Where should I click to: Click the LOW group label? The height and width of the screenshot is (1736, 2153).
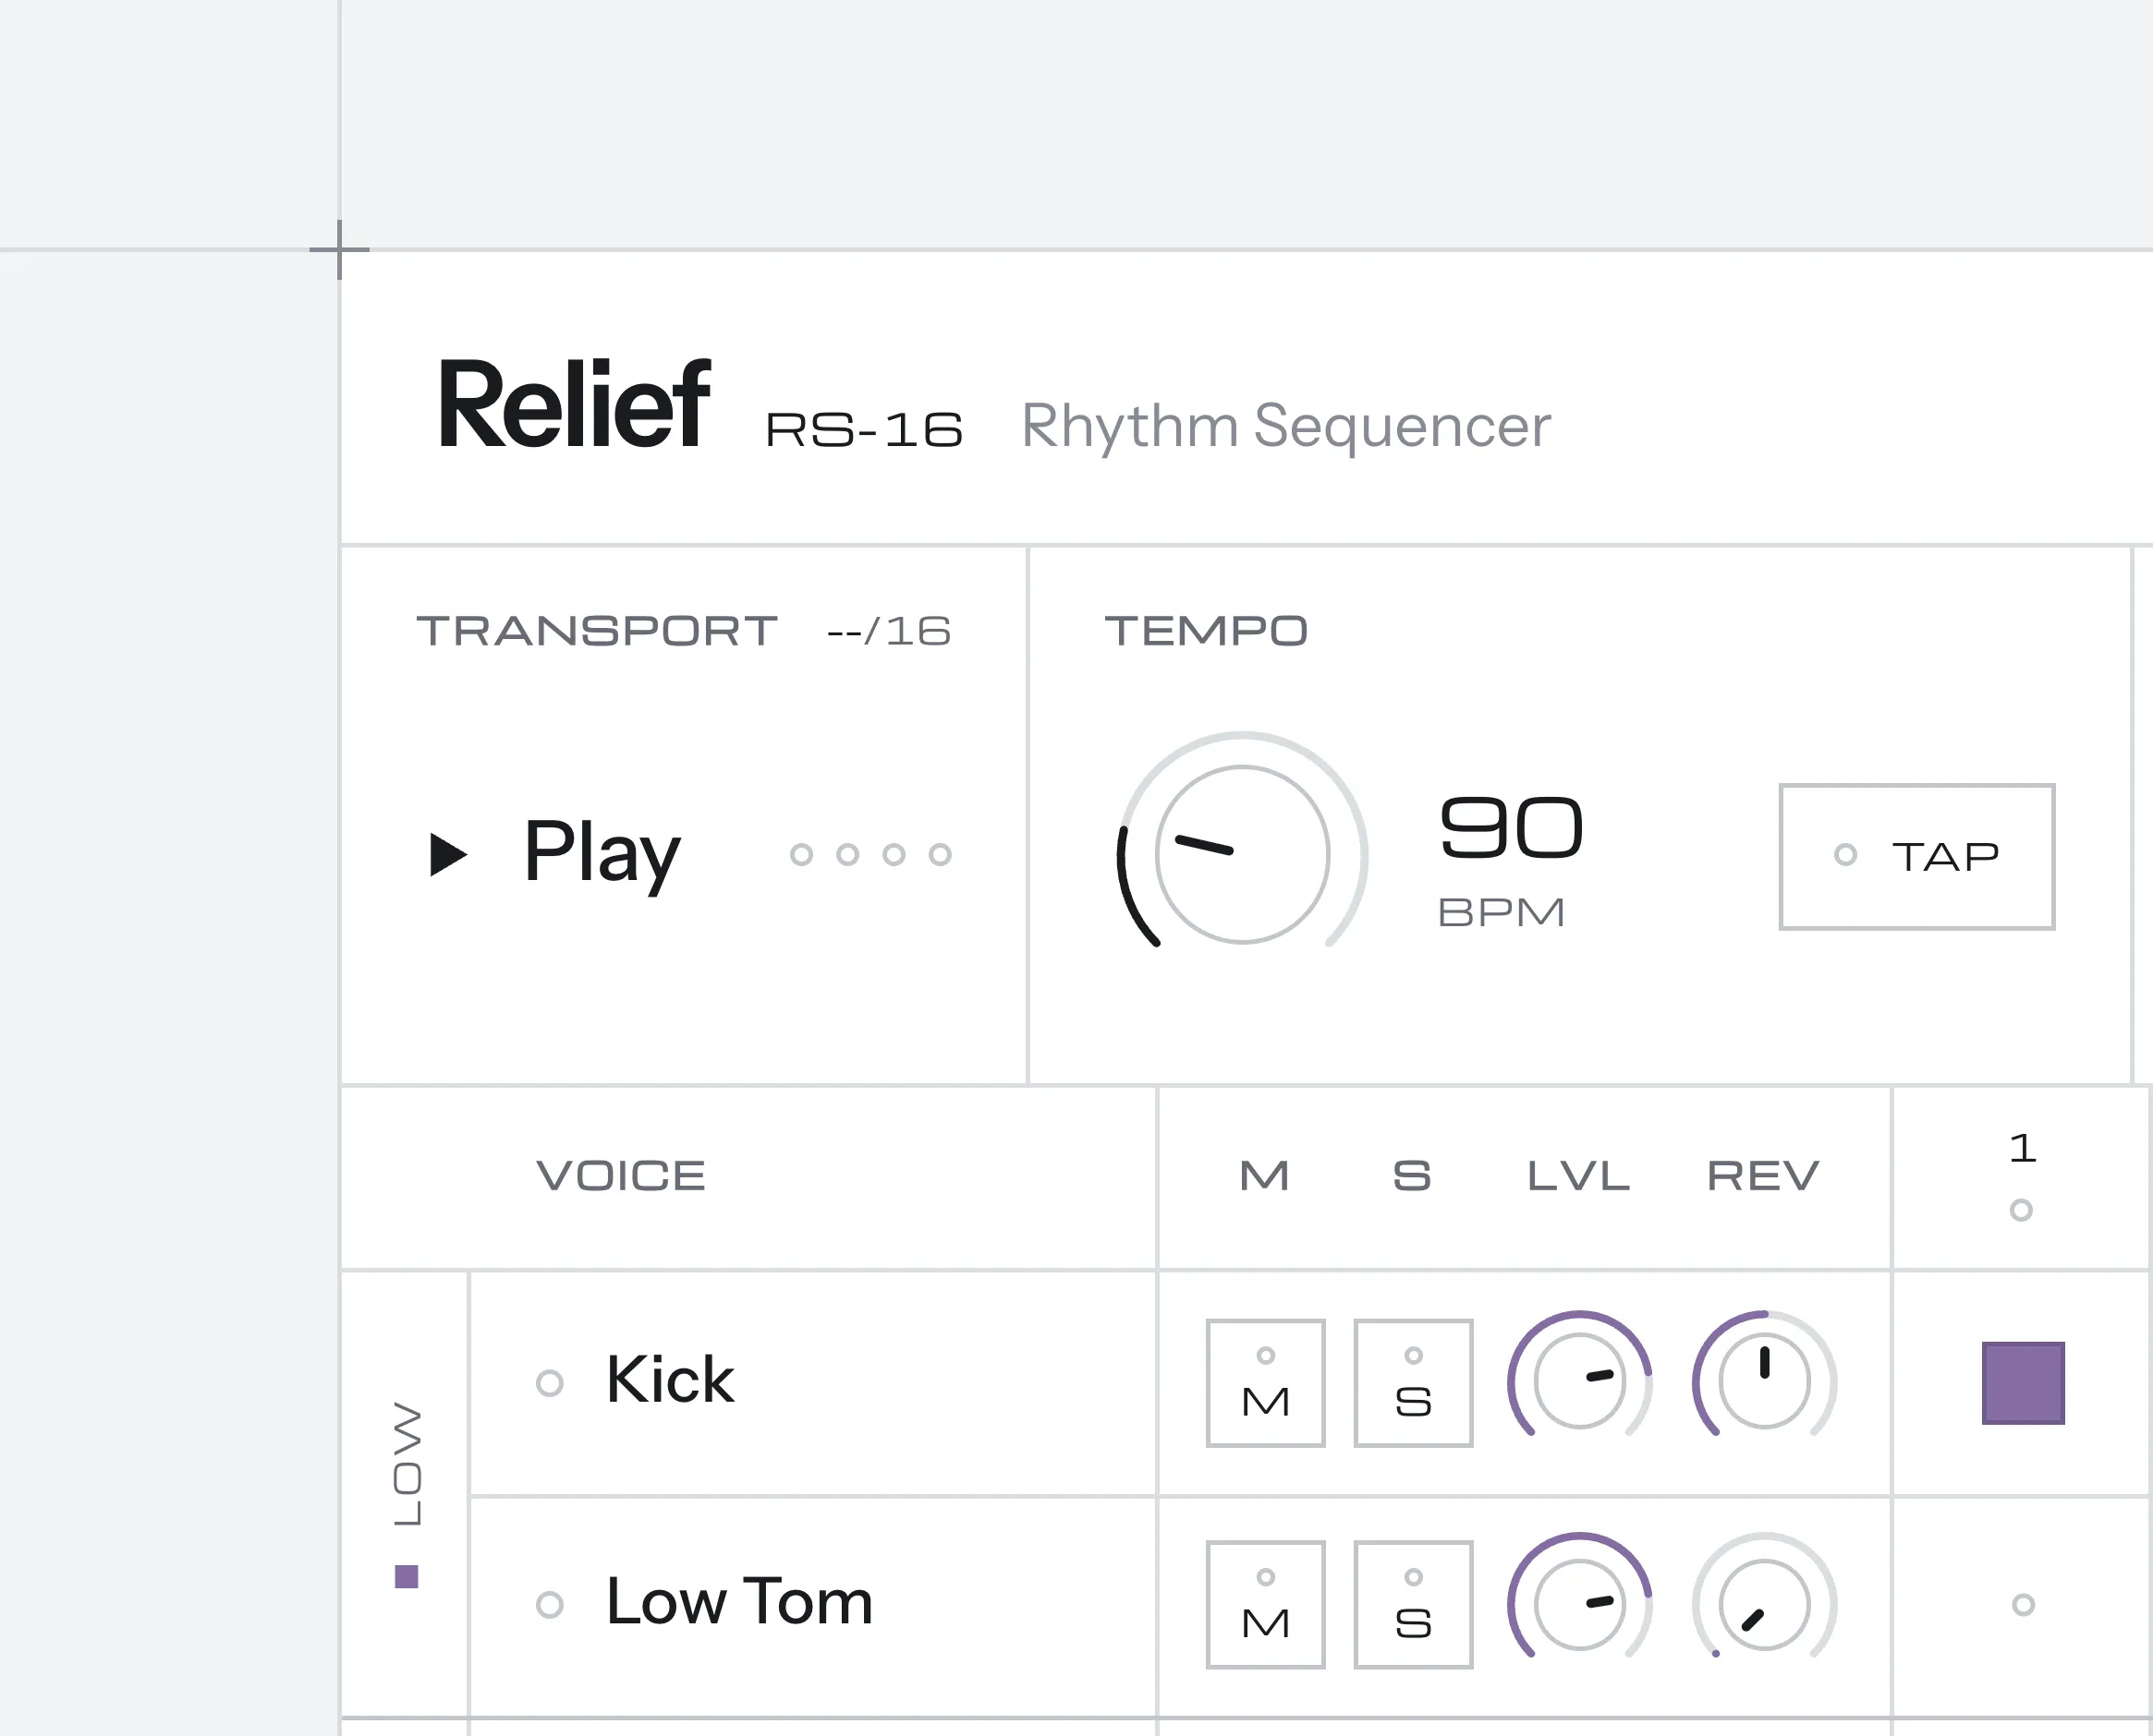tap(407, 1464)
